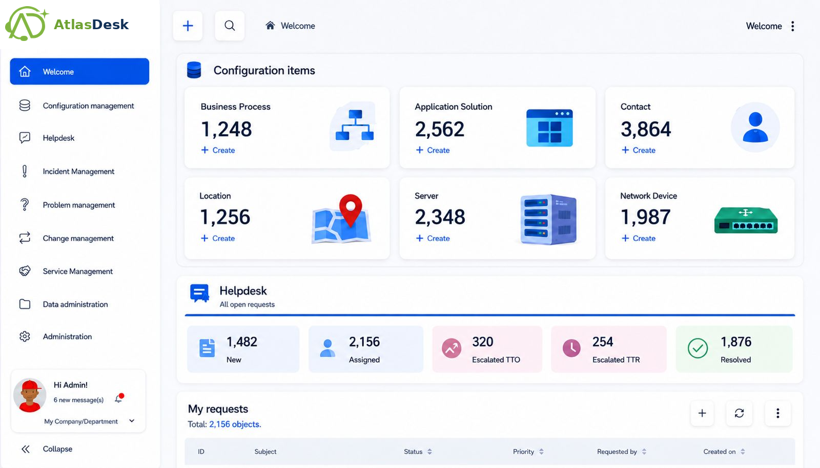Viewport: 820px width, 468px height.
Task: Create a new Location
Action: point(218,238)
